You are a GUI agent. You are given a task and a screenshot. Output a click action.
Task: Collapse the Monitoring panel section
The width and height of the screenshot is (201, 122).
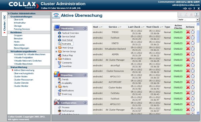pos(85,28)
